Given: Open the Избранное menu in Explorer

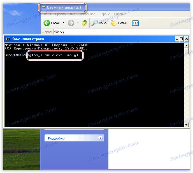Looking at the screenshot, I should coord(87,14).
